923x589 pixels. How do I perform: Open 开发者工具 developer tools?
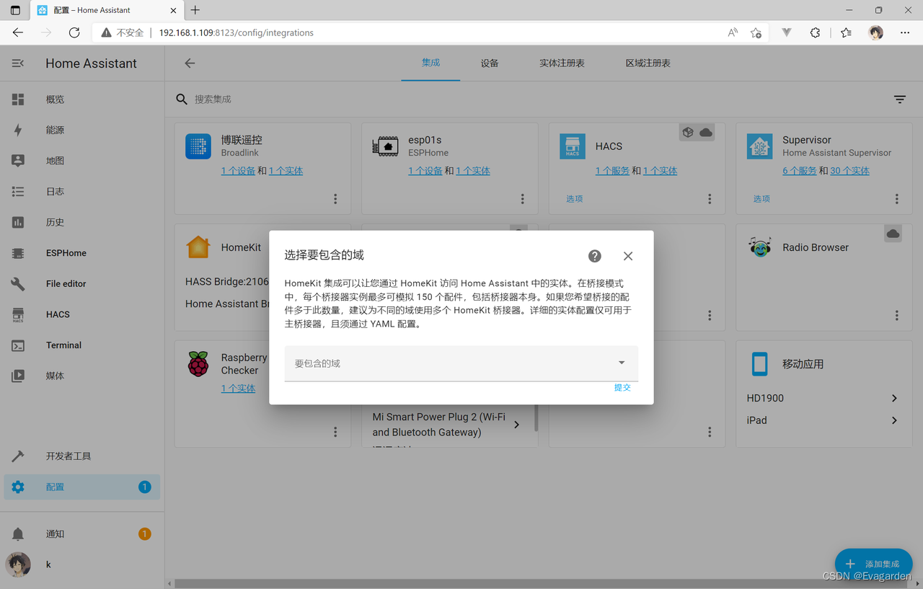click(82, 456)
